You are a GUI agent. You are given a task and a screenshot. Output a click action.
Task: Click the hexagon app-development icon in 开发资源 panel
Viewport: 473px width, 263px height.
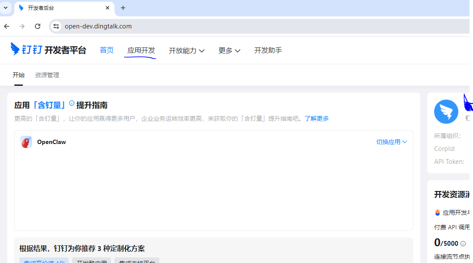tap(437, 212)
